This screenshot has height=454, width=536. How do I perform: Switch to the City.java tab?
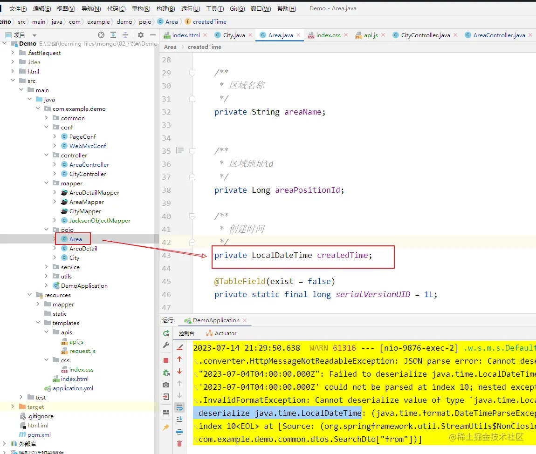[234, 35]
